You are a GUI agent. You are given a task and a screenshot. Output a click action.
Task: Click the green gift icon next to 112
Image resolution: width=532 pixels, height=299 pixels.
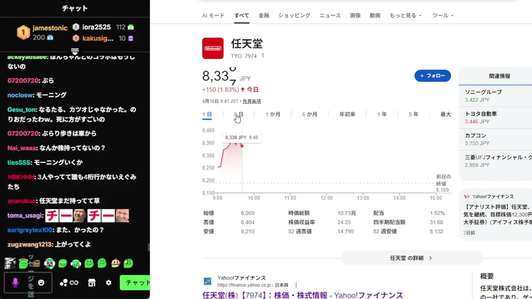[x=131, y=27]
